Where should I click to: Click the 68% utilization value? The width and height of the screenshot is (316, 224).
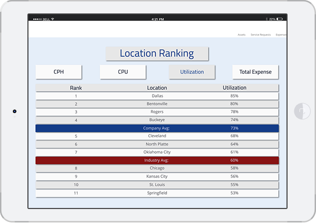[234, 136]
